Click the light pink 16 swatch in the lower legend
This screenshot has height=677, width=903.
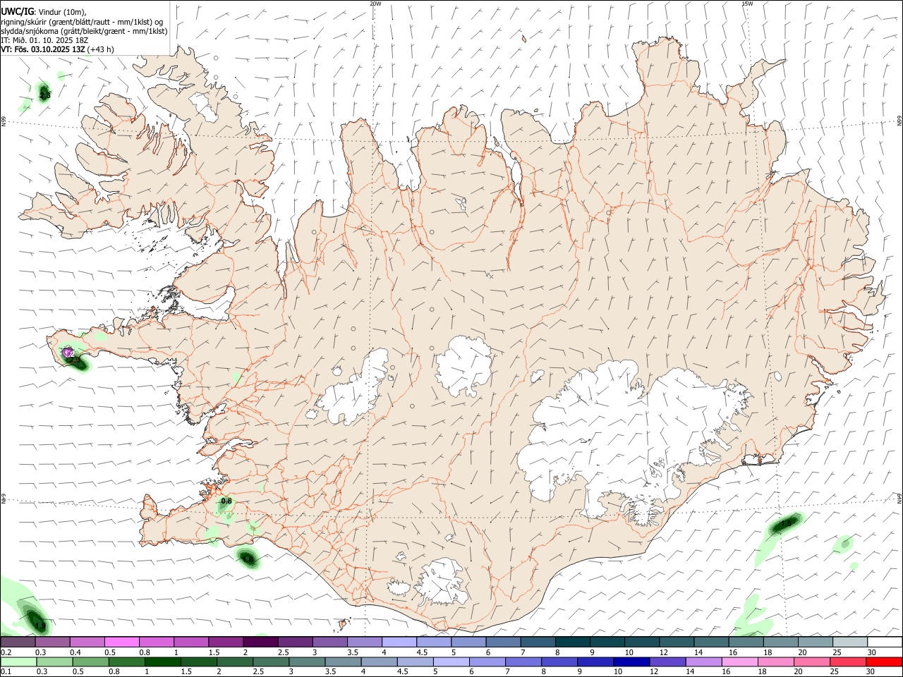(740, 662)
